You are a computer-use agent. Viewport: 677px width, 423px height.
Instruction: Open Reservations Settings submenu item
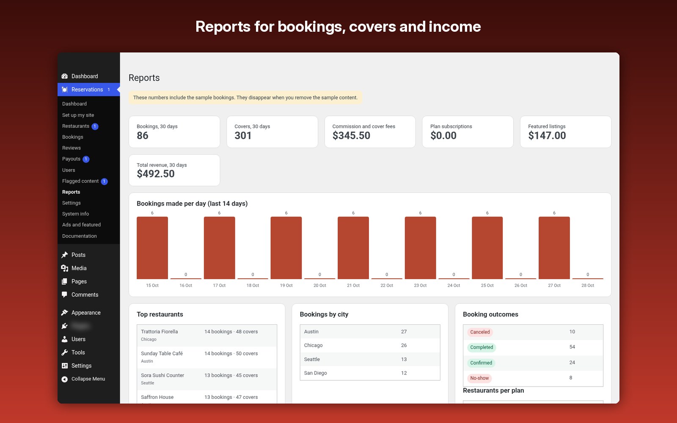[x=72, y=203]
